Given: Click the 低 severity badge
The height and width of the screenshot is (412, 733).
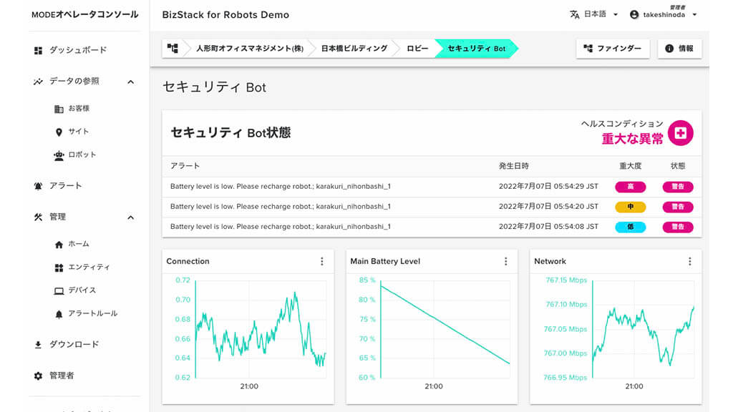Looking at the screenshot, I should [x=630, y=227].
